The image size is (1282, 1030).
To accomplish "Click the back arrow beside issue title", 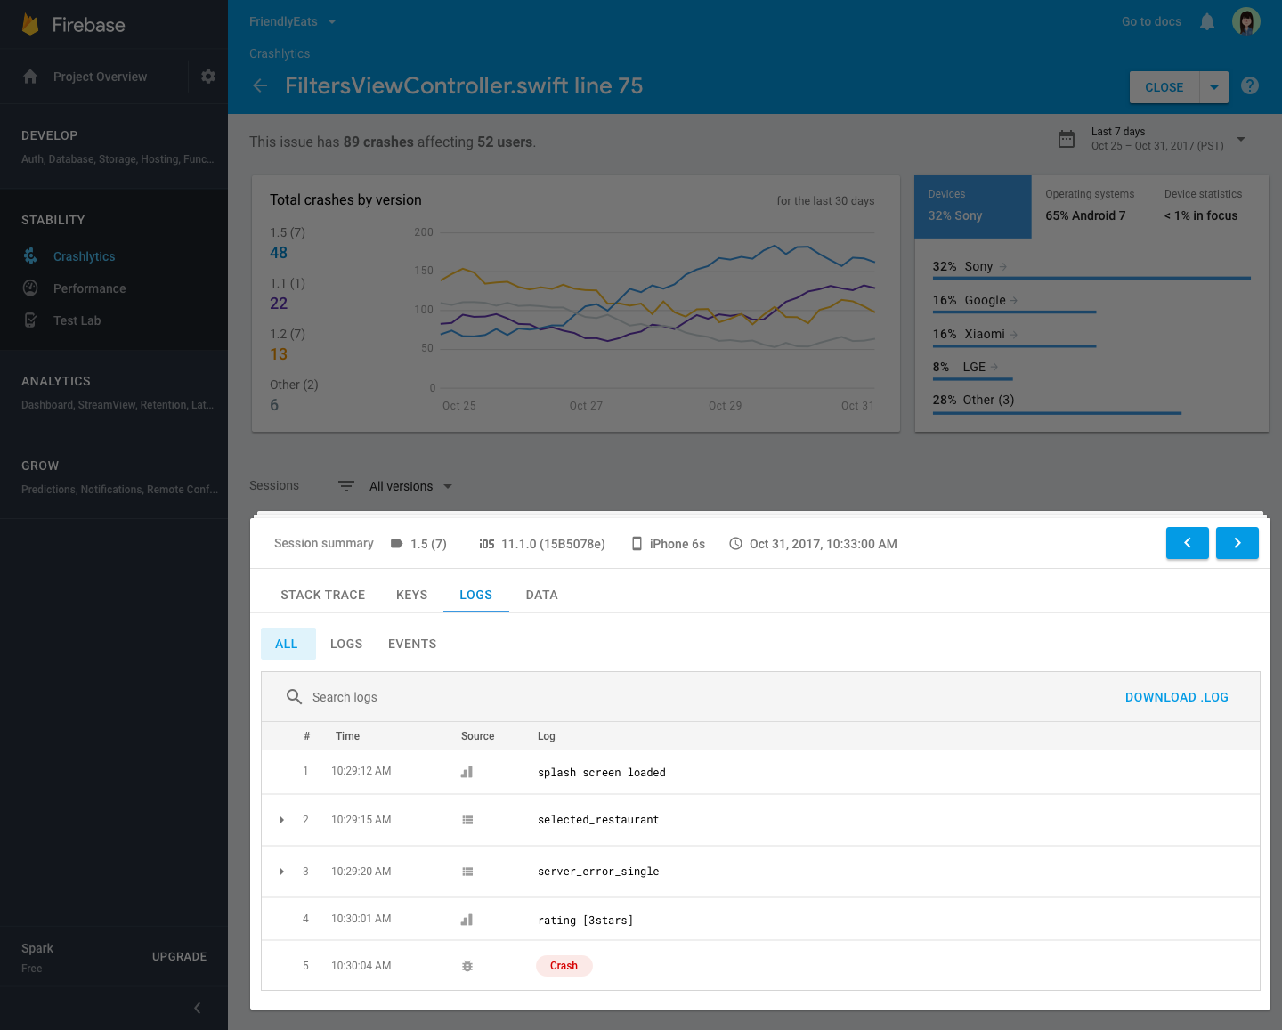I will coord(260,85).
